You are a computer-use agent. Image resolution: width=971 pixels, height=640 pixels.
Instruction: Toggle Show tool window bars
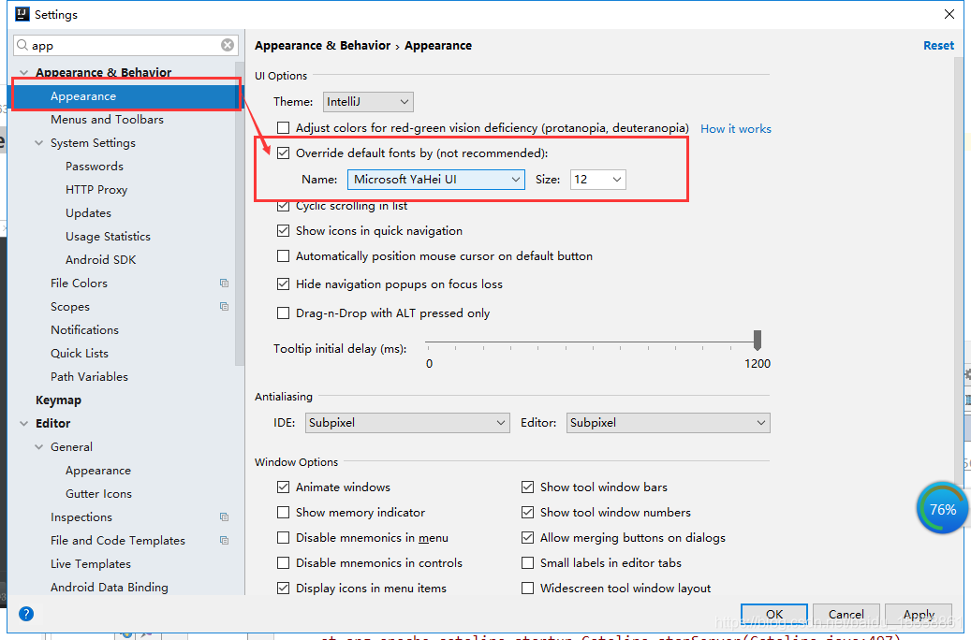[527, 487]
